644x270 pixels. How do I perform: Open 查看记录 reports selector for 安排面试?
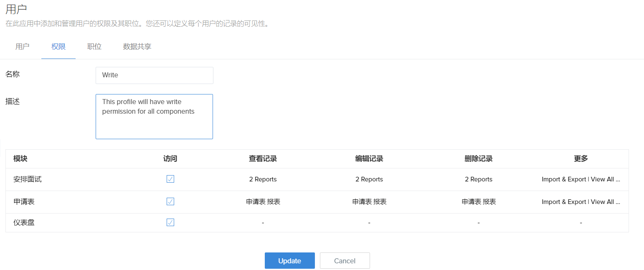tap(263, 179)
